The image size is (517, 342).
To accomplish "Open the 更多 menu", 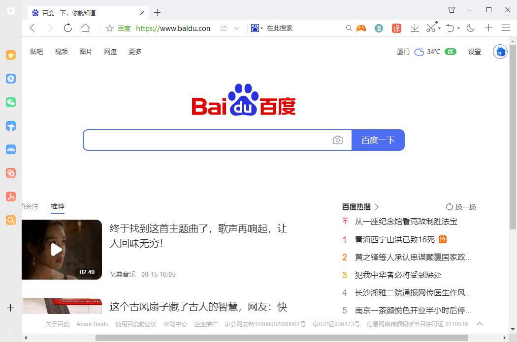I will 135,52.
